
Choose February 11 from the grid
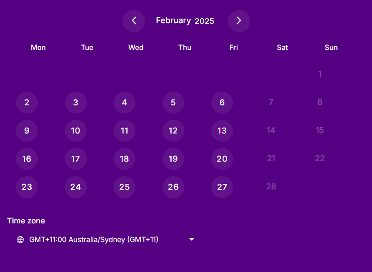(124, 130)
